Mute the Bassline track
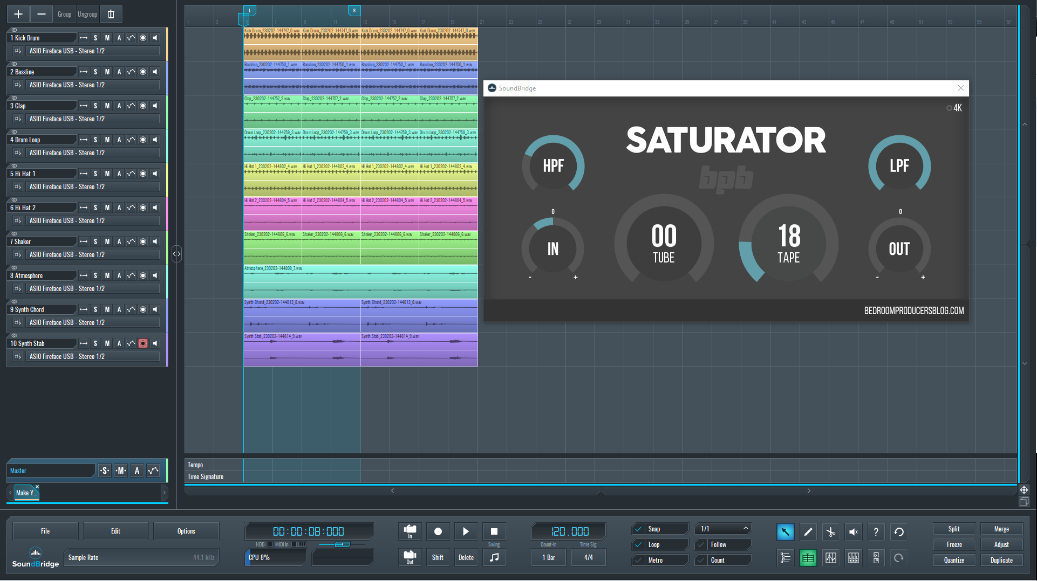This screenshot has height=581, width=1037. (107, 72)
